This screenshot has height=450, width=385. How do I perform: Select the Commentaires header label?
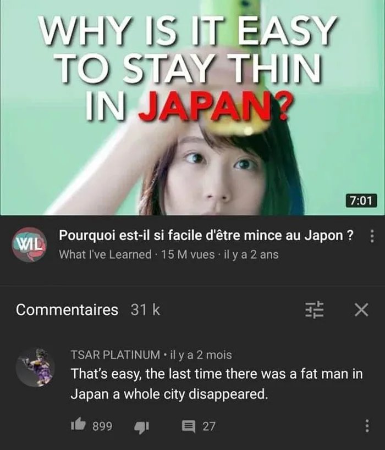coord(67,310)
